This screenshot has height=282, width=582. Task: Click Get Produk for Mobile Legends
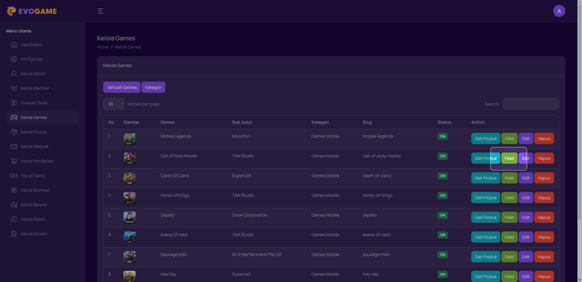[486, 139]
